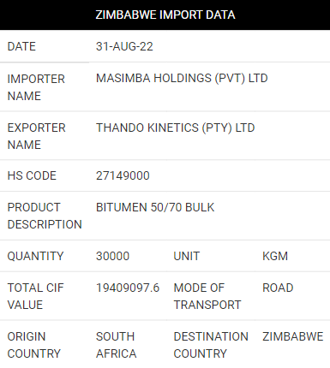Select the unit value KGM
This screenshot has height=368, width=330.
(x=275, y=256)
